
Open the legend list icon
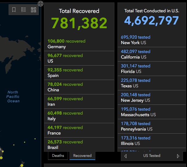(24, 9)
